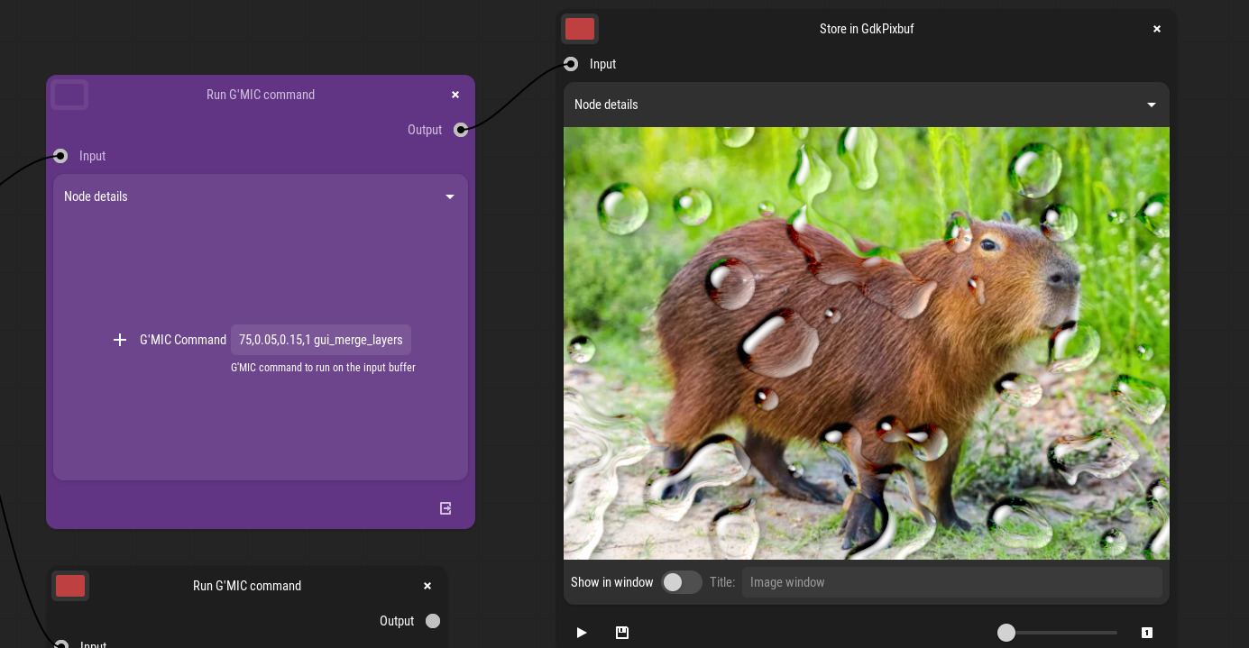The image size is (1249, 648).
Task: Click the export icon in the purple node
Action: [445, 508]
